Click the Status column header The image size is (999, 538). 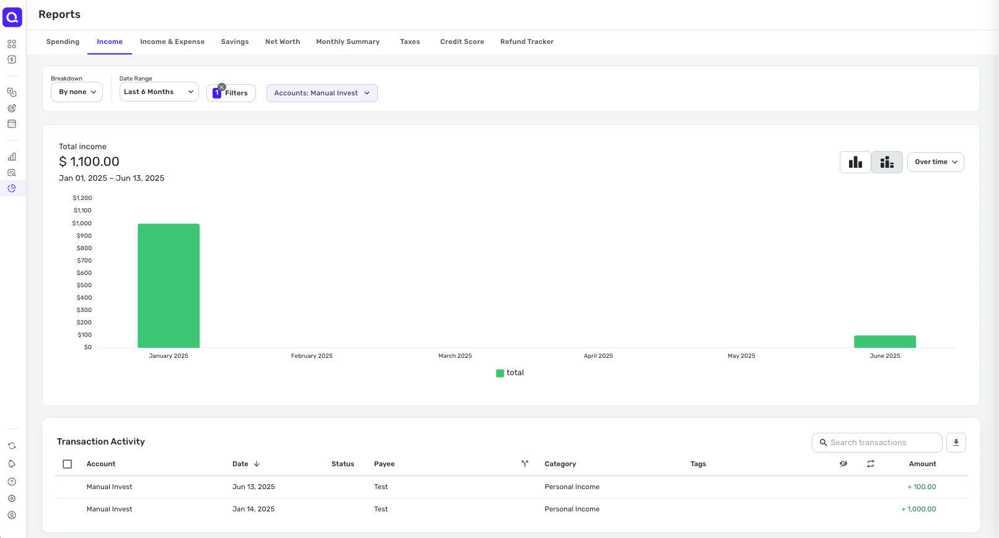coord(343,464)
